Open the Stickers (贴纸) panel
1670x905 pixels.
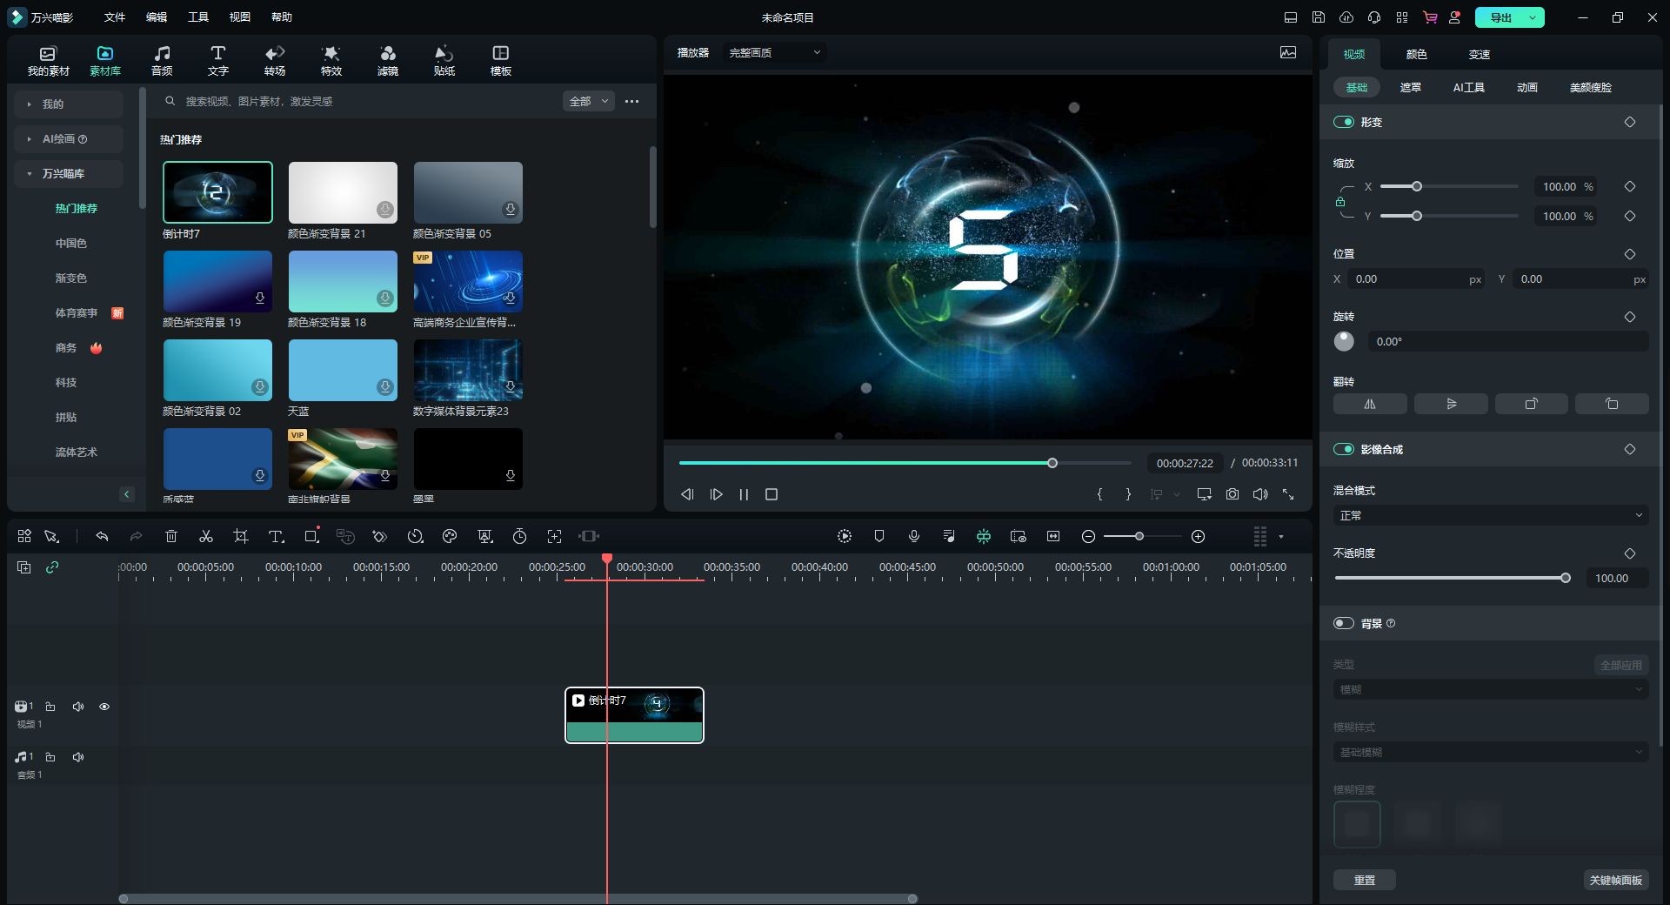point(444,61)
